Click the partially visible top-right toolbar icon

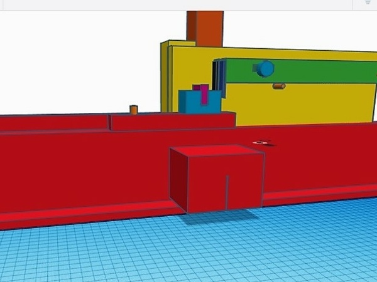click(367, 3)
